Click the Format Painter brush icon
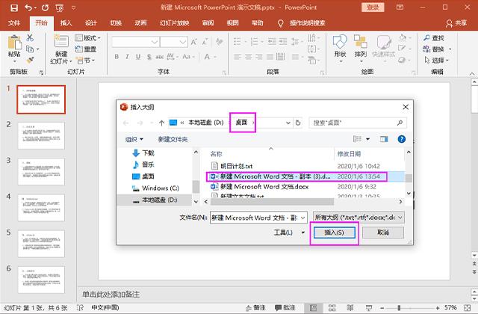This screenshot has width=478, height=314. pos(30,60)
